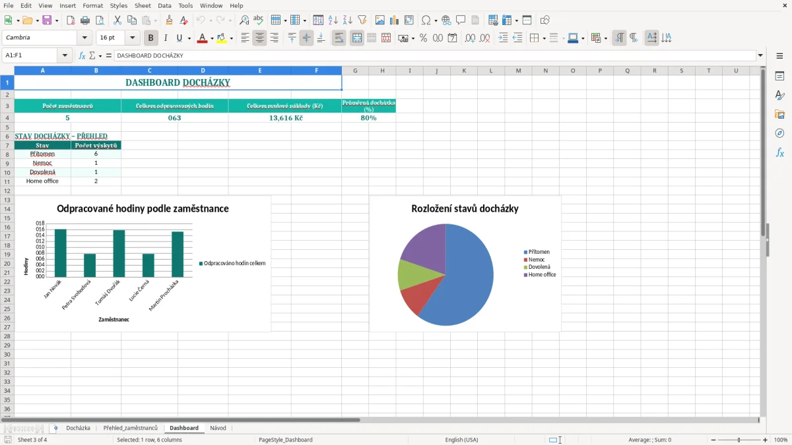The height and width of the screenshot is (445, 792).
Task: Click Sort Ascending icon
Action: coord(333,20)
